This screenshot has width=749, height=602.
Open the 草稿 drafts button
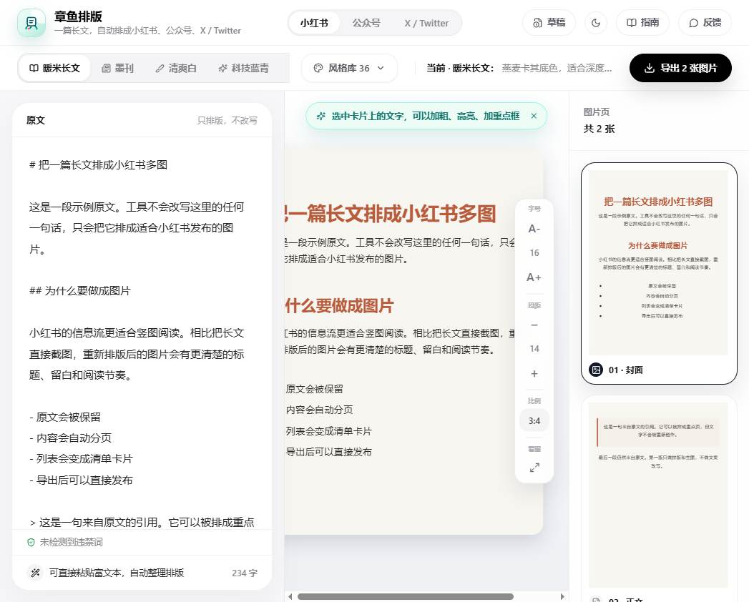[549, 22]
